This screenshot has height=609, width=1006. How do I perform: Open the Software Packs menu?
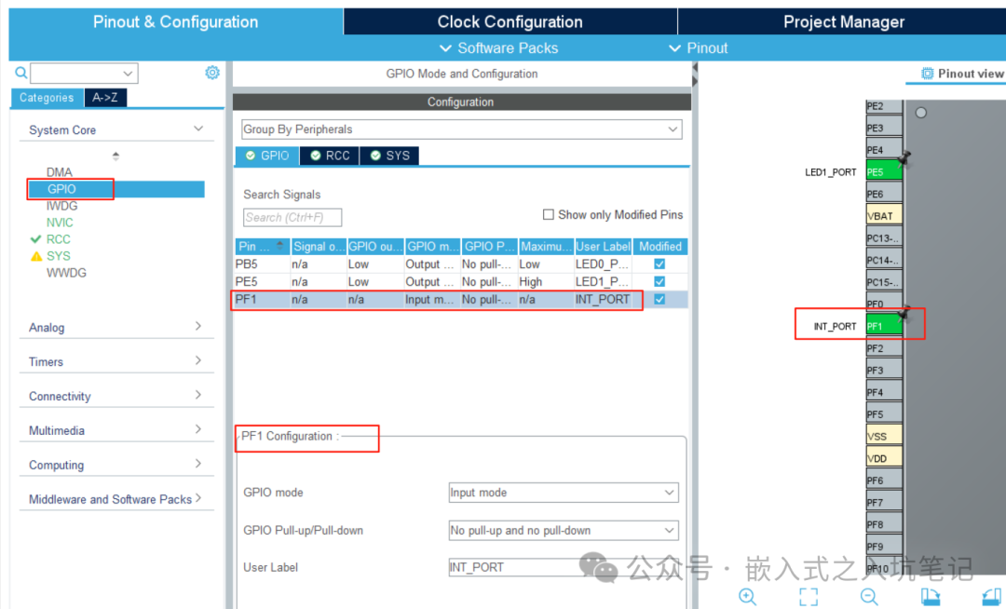click(500, 47)
